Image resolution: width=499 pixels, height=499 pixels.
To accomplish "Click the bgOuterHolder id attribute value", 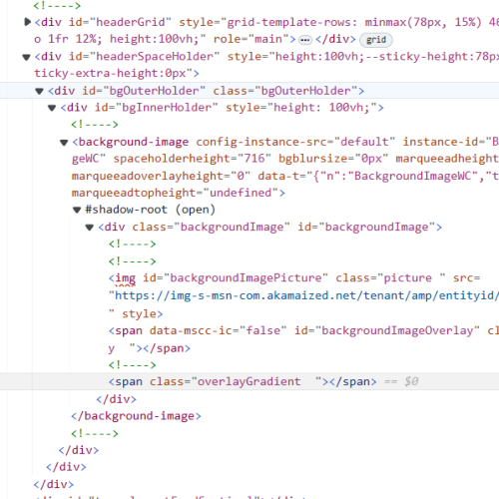I will pos(154,91).
